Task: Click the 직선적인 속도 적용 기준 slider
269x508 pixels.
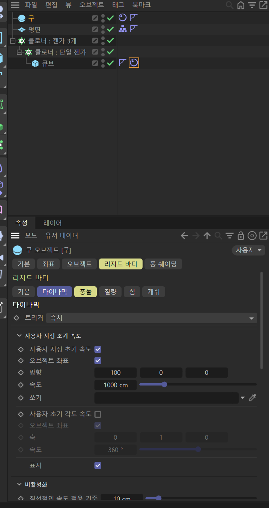Action: [201, 498]
